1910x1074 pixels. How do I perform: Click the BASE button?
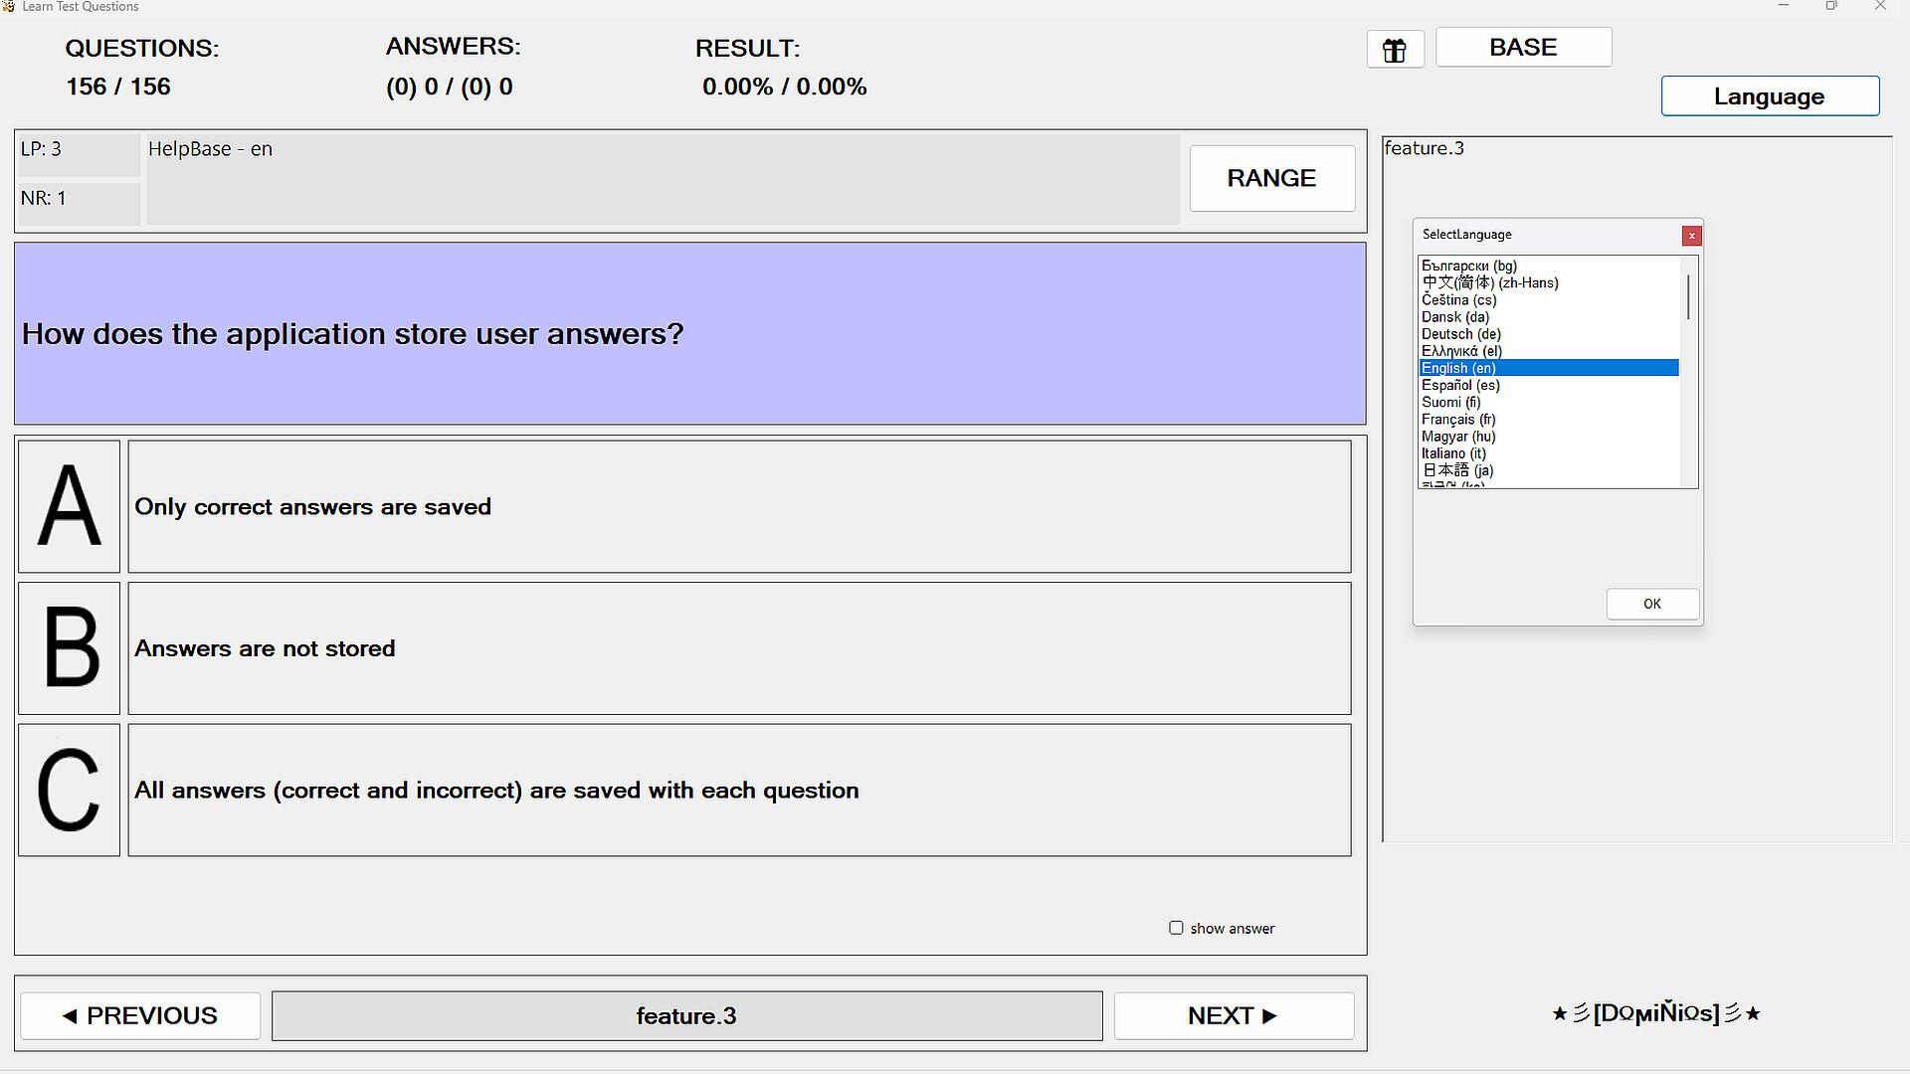pyautogui.click(x=1523, y=47)
